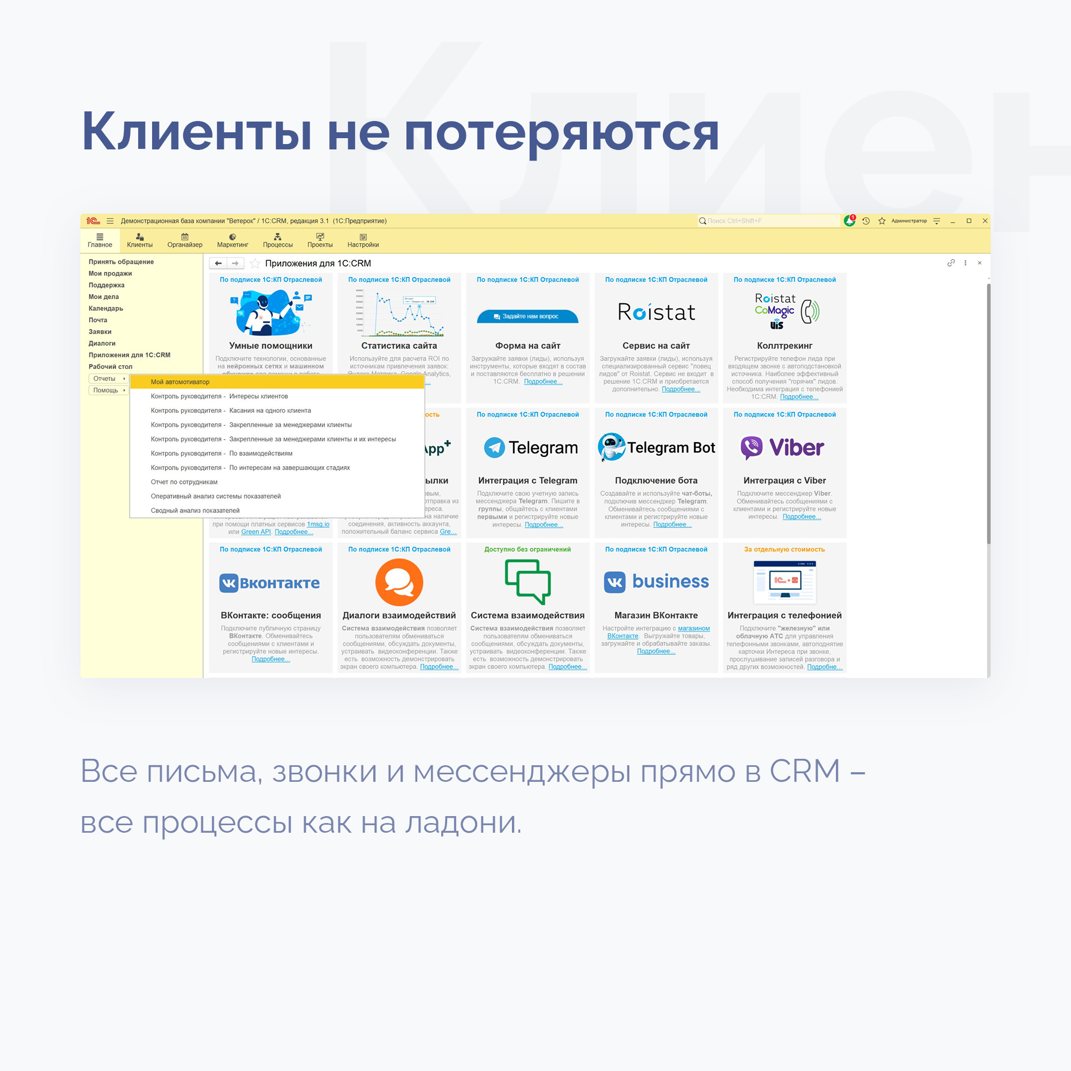Open notifications bell icon with red badge
Image resolution: width=1071 pixels, height=1071 pixels.
pos(849,221)
